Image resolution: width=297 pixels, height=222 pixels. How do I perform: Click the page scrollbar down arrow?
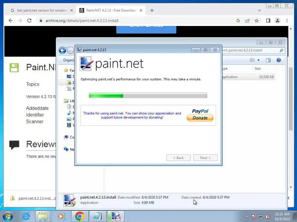coord(291,187)
